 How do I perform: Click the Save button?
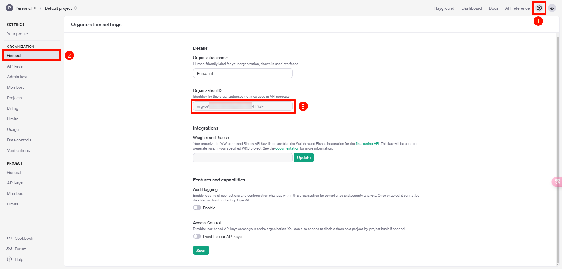[201, 250]
